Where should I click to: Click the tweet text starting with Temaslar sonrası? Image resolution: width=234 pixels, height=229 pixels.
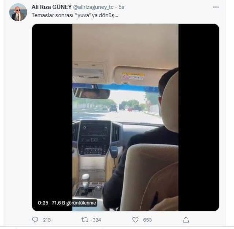(x=75, y=15)
